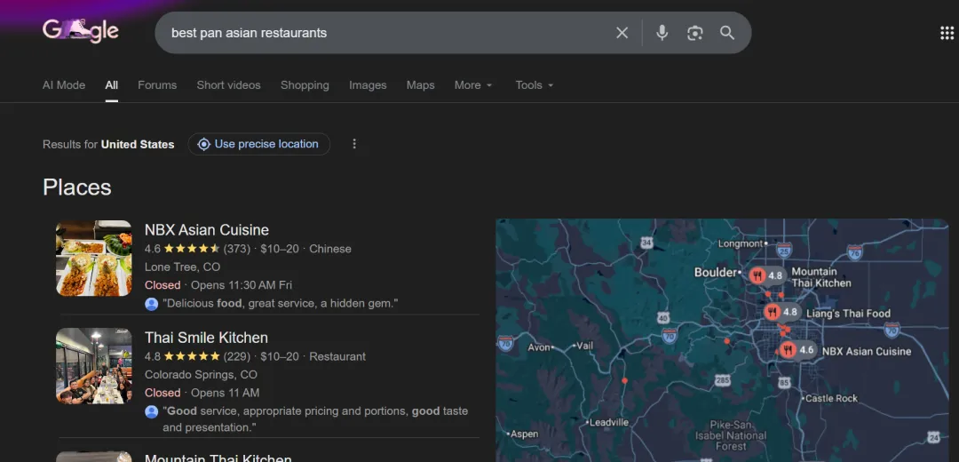
Task: Expand the More dropdown
Action: tap(473, 85)
